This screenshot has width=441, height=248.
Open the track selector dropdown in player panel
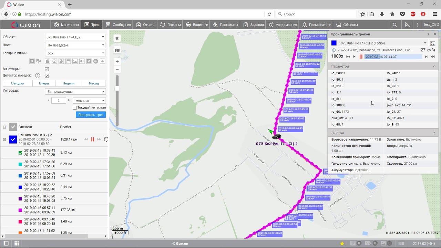(382, 43)
